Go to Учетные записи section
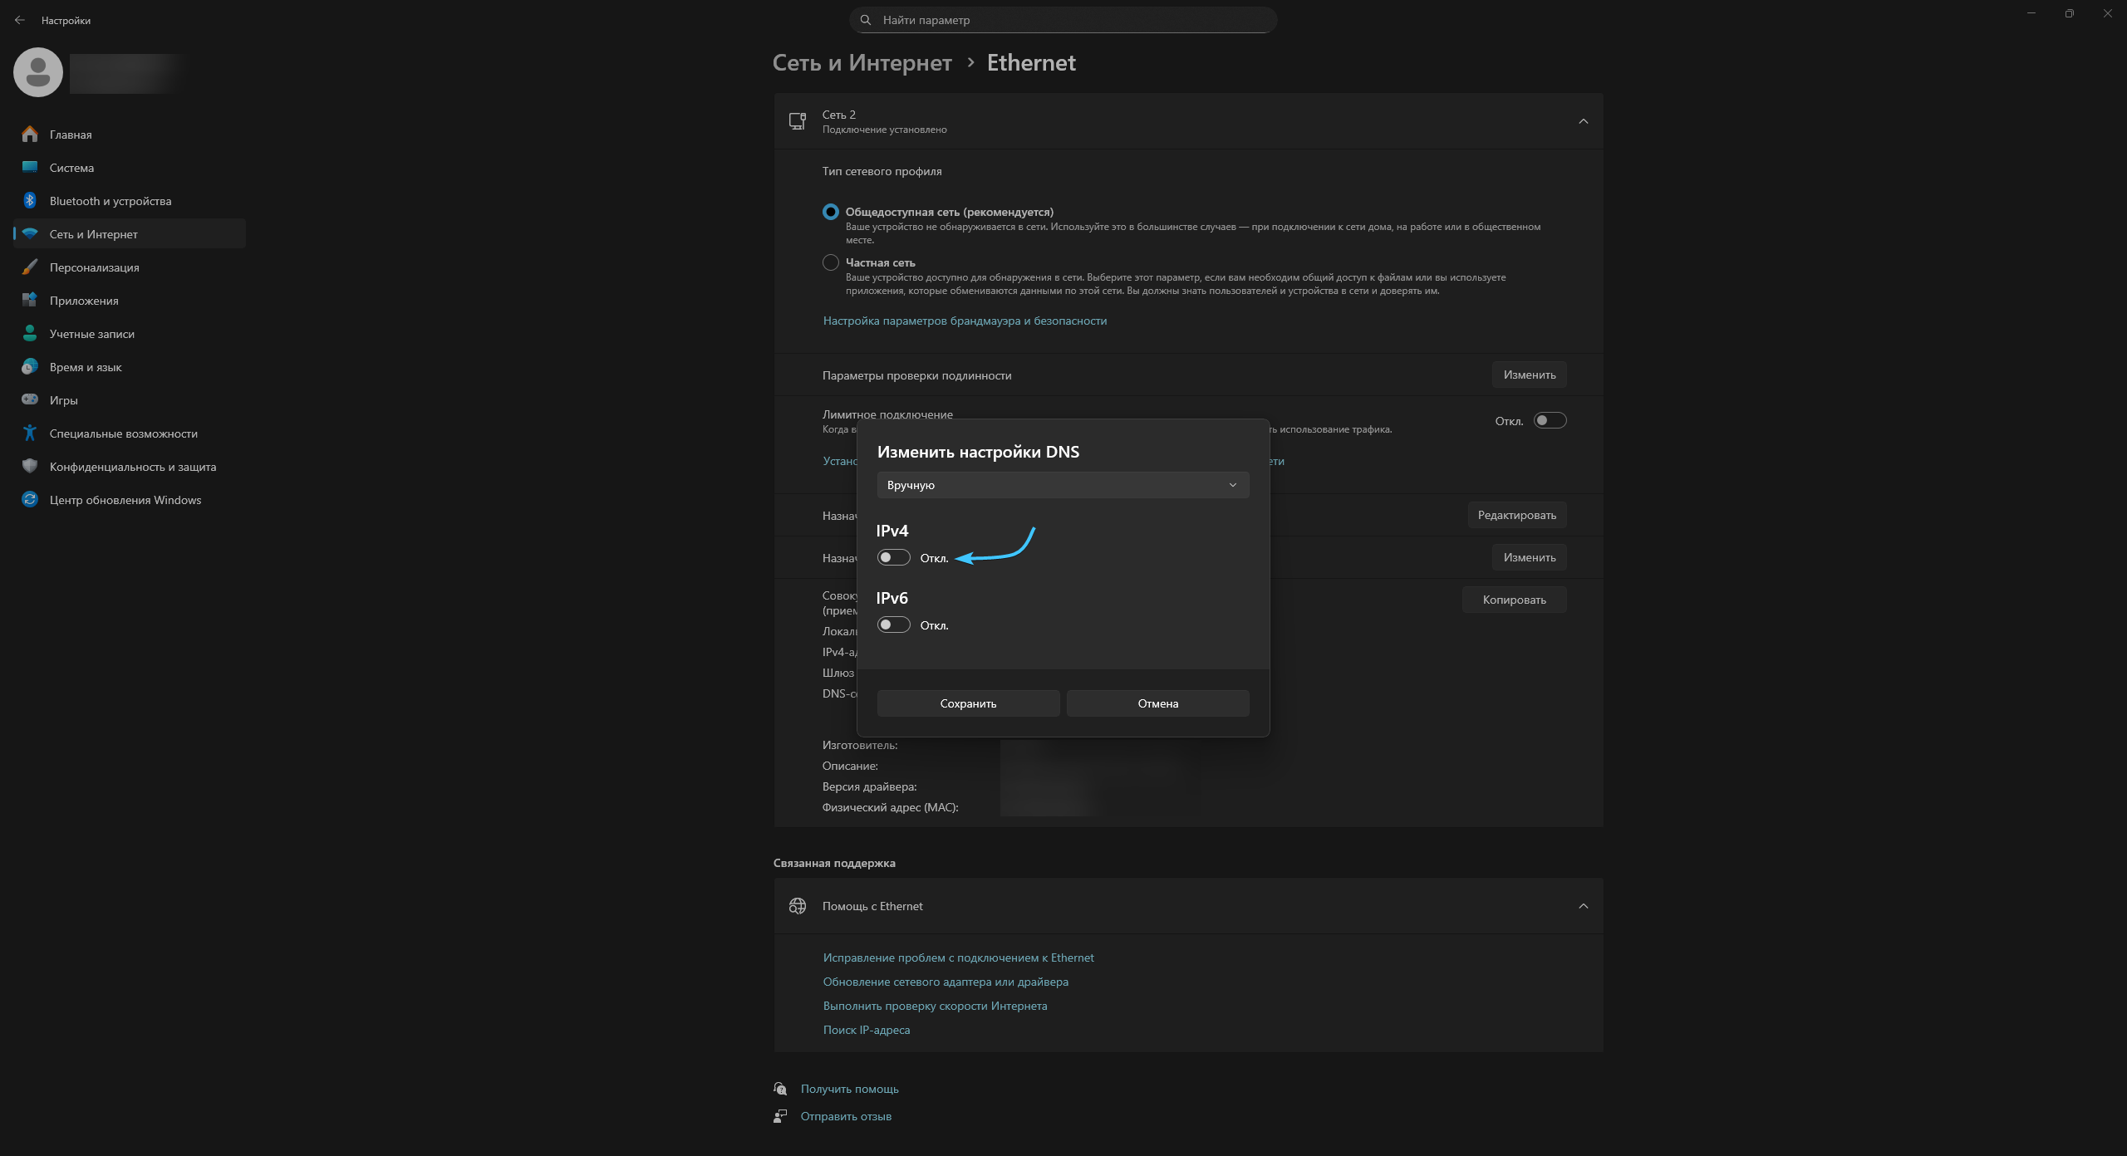This screenshot has width=2127, height=1156. pos(91,334)
